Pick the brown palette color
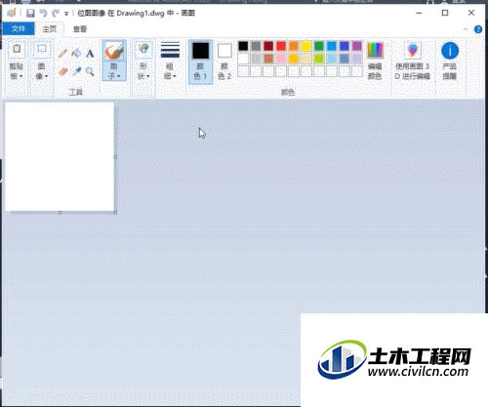 point(268,59)
